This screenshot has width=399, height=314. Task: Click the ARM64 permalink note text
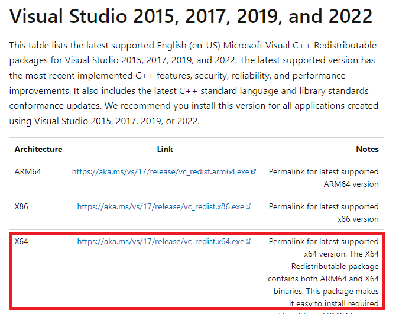point(323,177)
